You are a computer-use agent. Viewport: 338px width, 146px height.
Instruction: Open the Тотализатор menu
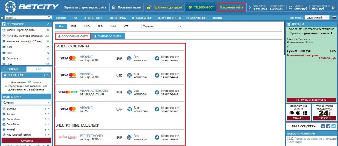click(x=142, y=18)
